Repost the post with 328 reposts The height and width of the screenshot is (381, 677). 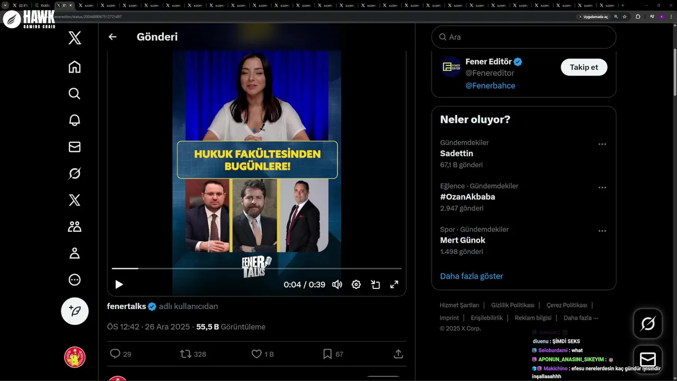(x=193, y=354)
